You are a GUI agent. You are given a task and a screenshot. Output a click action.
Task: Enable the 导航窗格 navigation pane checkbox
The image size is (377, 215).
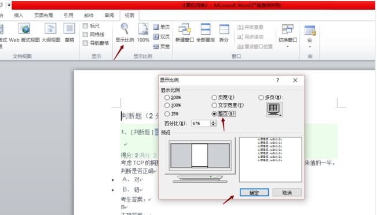pos(85,43)
